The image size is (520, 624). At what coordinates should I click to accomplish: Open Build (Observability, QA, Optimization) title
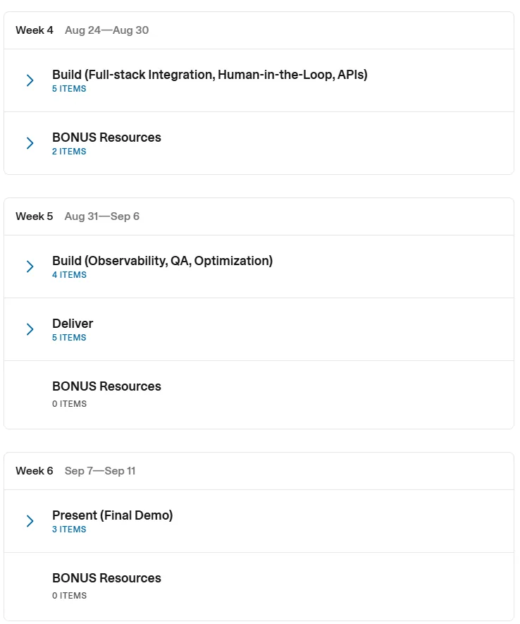click(x=162, y=261)
